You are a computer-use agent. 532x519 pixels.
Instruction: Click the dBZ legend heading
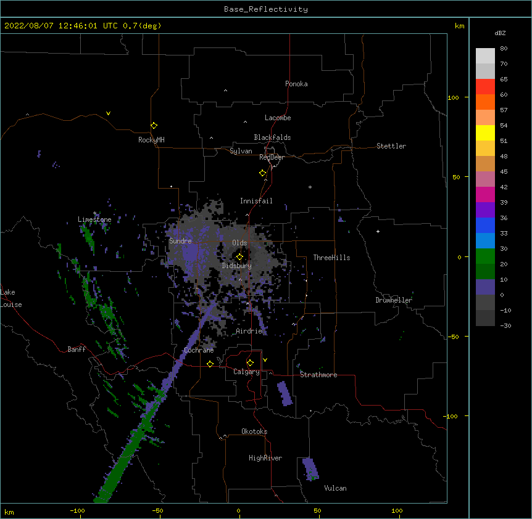[x=500, y=33]
